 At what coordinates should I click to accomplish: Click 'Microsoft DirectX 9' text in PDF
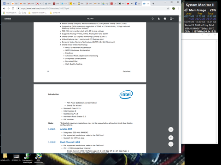[x=72, y=108]
